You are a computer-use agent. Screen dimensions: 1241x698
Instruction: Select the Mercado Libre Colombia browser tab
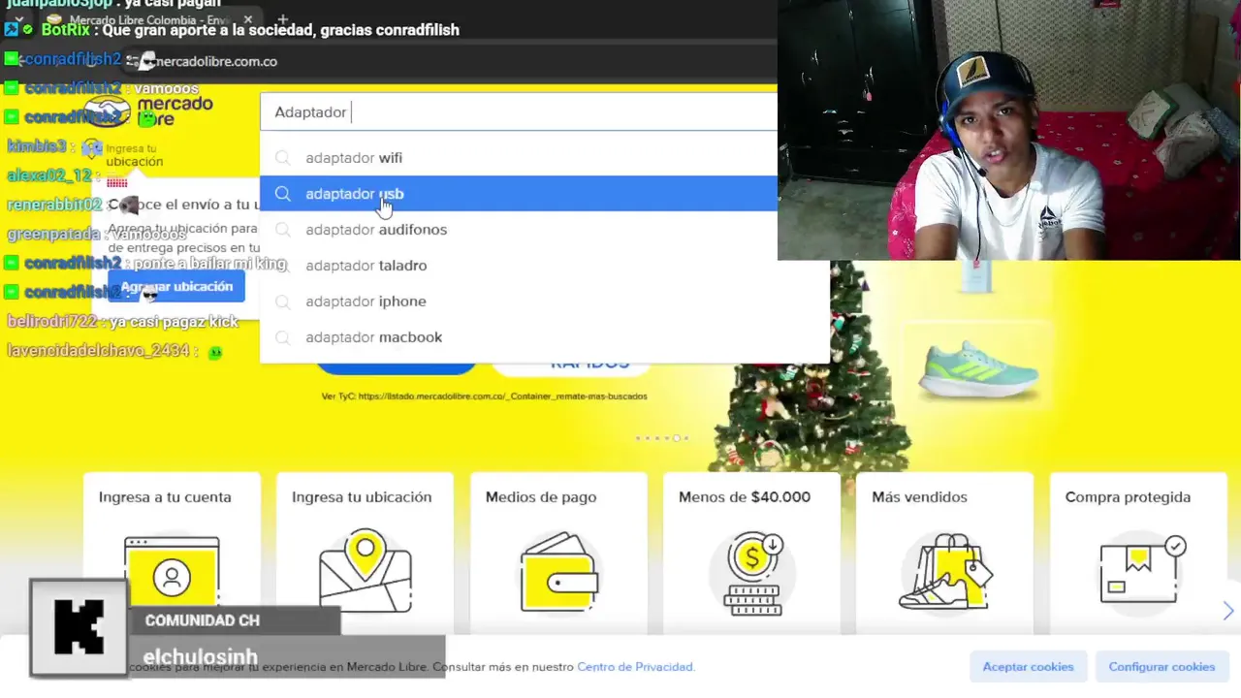coord(148,19)
